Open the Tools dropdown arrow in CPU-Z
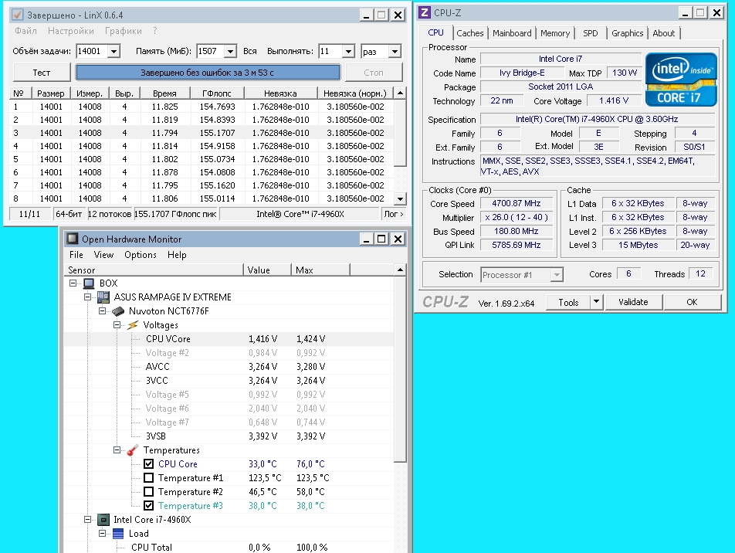The height and width of the screenshot is (553, 735). (596, 302)
